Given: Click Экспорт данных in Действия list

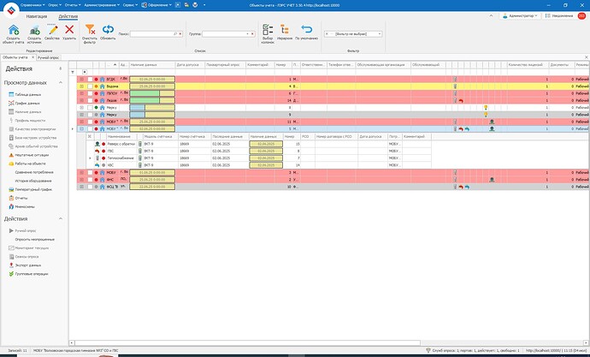Looking at the screenshot, I should [25, 265].
